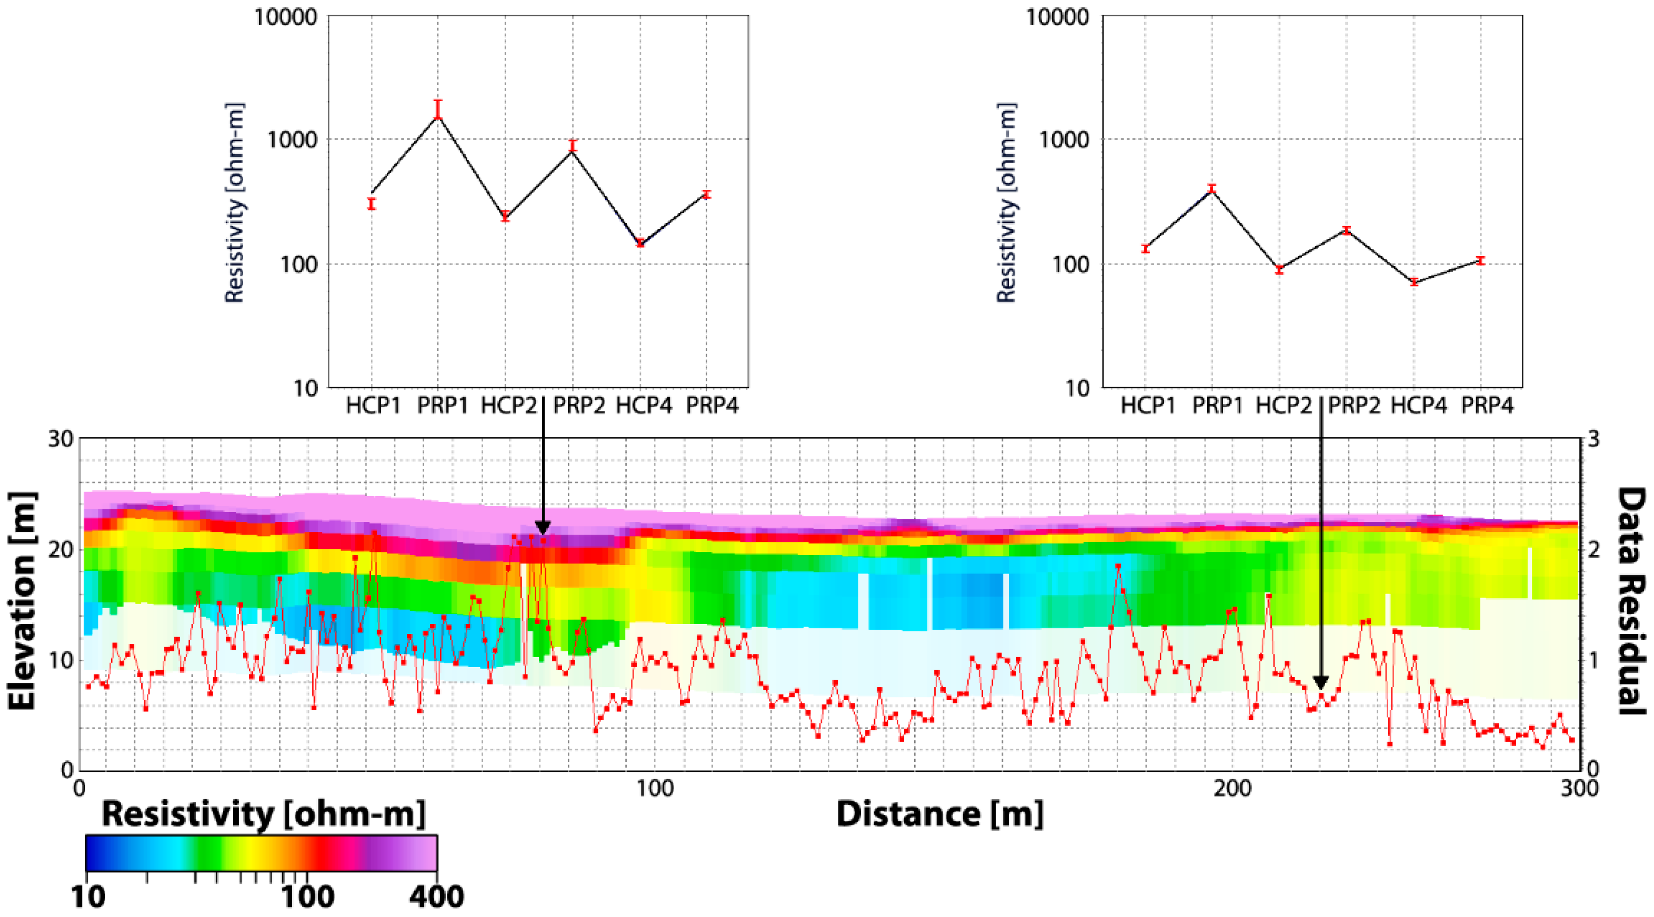Click the Distance [m] axis title
This screenshot has width=1654, height=917.
click(x=939, y=814)
